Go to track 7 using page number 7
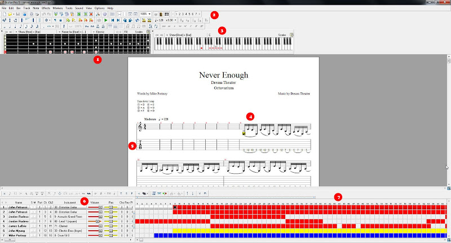Image resolution: width=451 pixels, height=243 pixels. point(196,13)
